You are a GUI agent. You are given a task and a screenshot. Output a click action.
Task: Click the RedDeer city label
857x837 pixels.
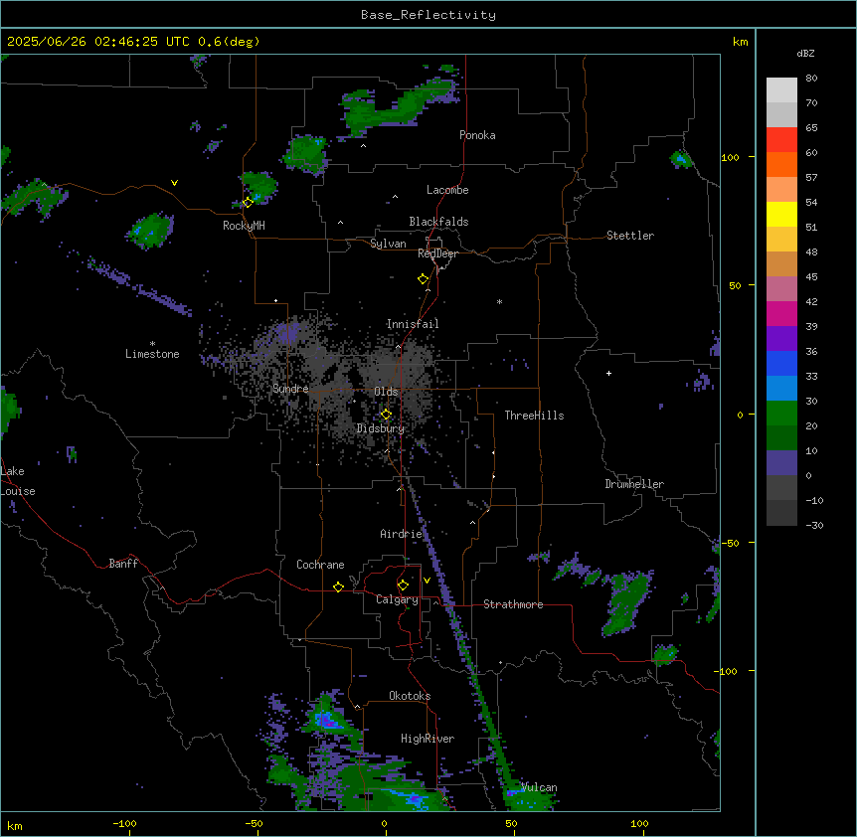pyautogui.click(x=437, y=253)
